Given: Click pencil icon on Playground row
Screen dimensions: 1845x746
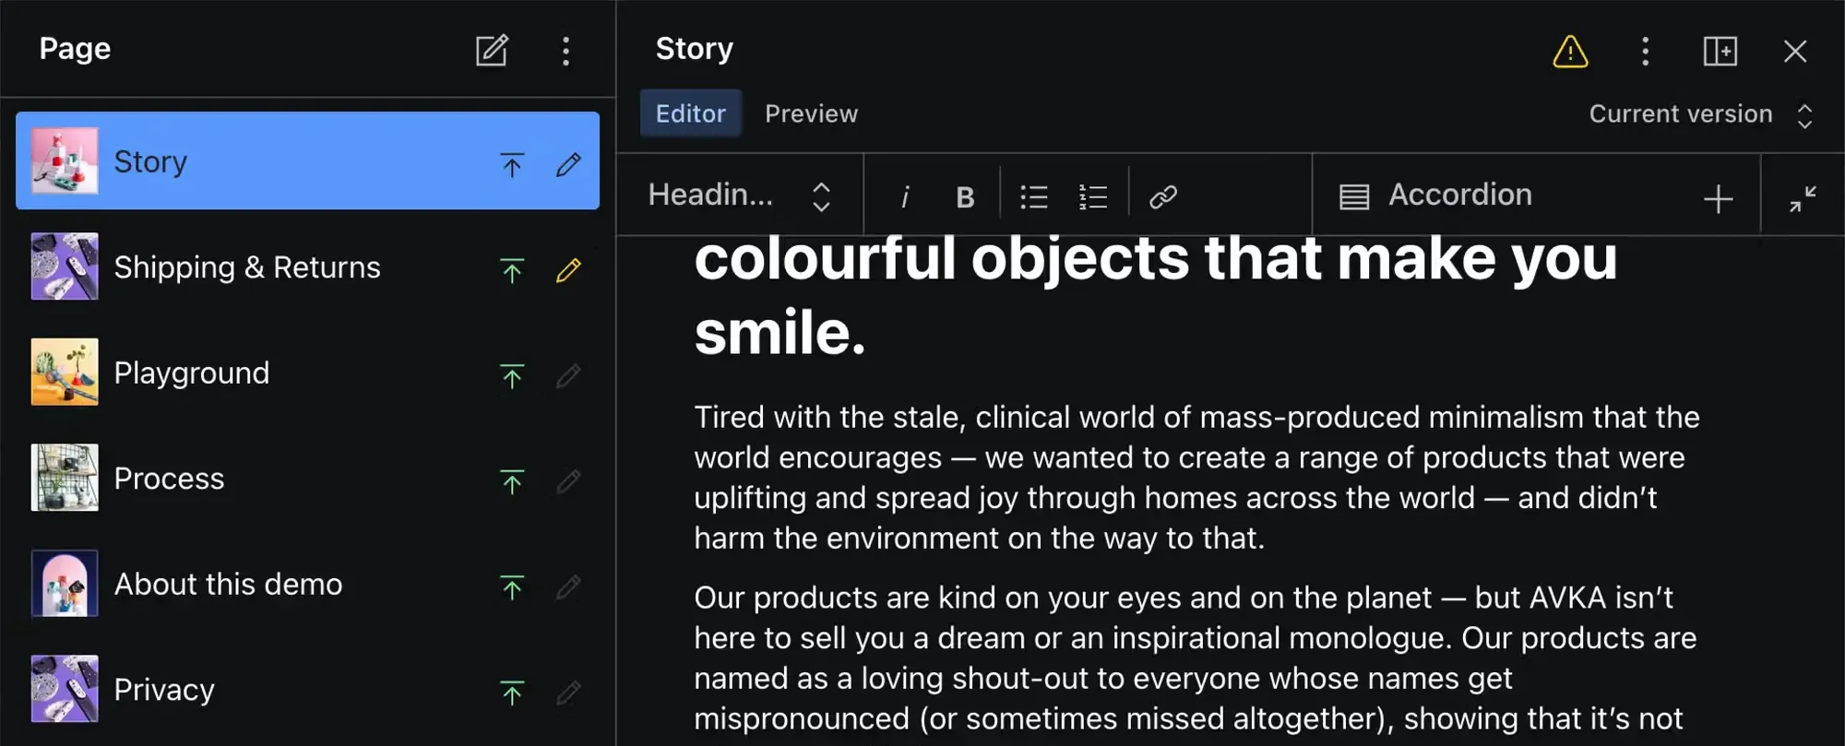Looking at the screenshot, I should point(568,376).
